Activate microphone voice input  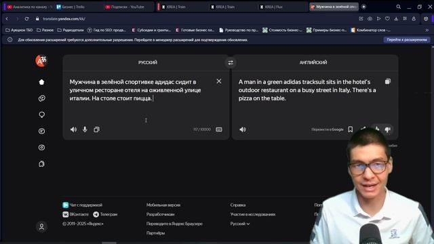click(x=85, y=129)
